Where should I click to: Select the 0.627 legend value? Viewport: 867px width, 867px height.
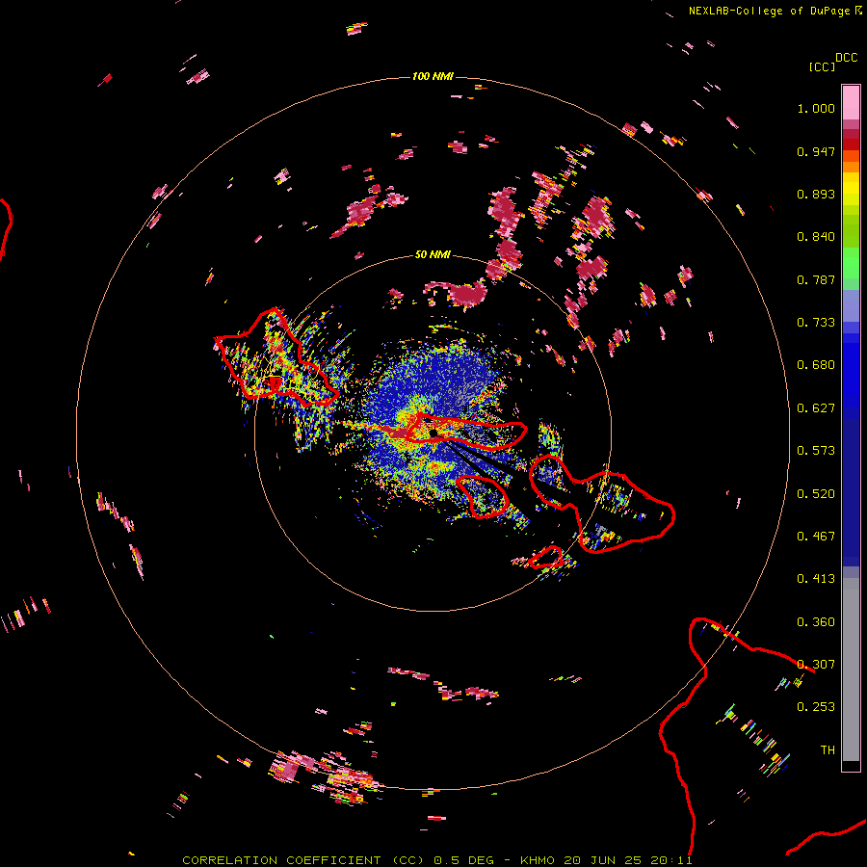(x=816, y=408)
